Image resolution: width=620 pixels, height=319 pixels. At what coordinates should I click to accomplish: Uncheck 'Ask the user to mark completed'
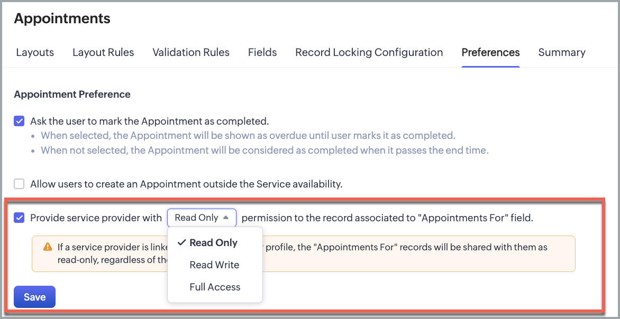pos(19,121)
